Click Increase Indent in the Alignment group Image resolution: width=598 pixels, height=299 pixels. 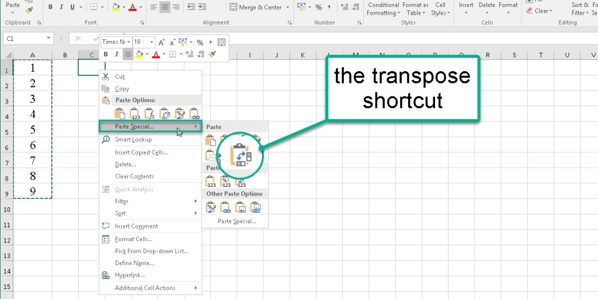click(203, 7)
